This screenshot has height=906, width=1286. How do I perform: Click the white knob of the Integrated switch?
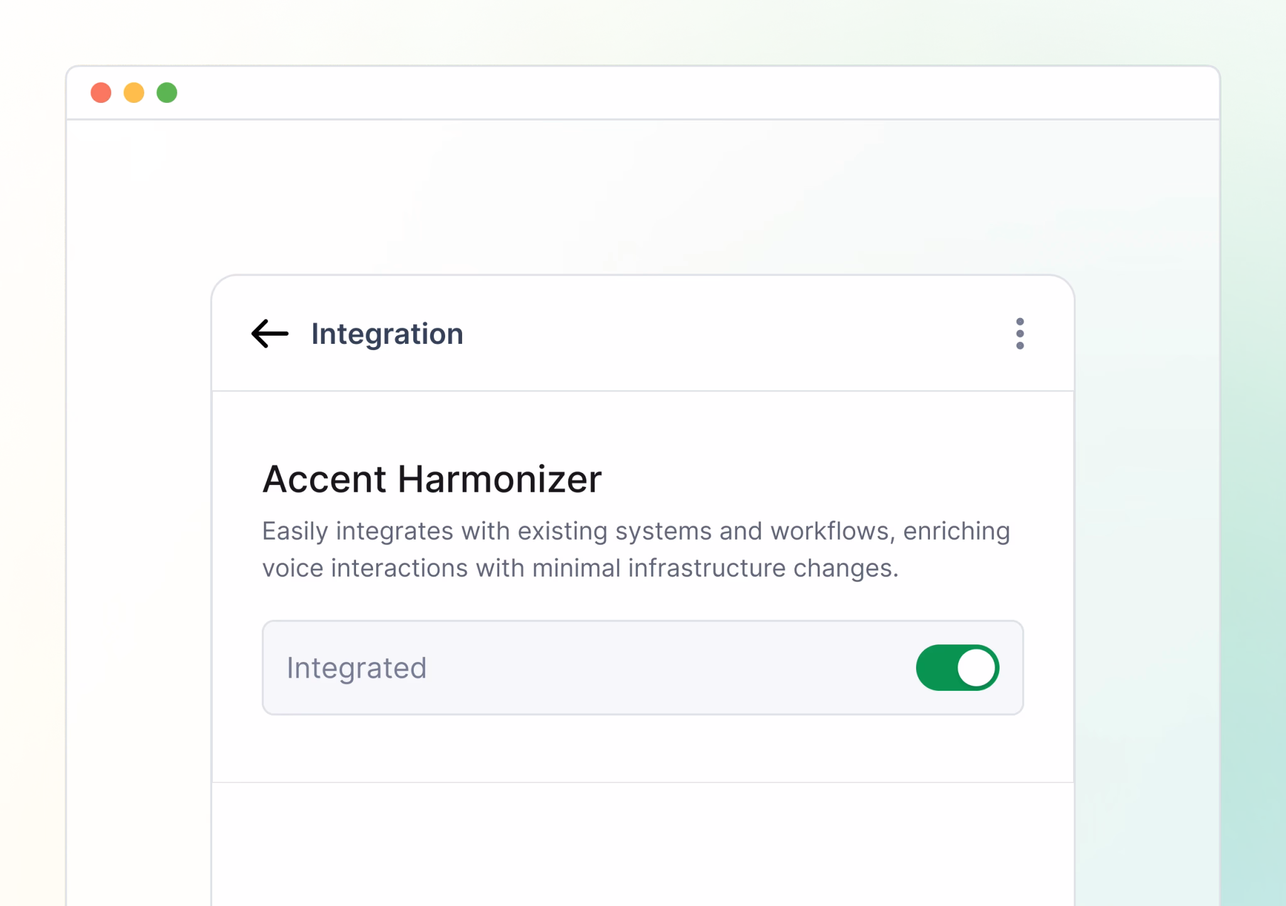tap(976, 668)
